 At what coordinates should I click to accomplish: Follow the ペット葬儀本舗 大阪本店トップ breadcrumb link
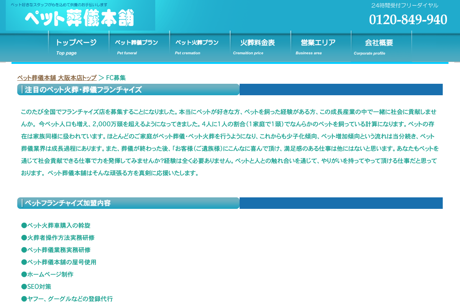point(57,78)
